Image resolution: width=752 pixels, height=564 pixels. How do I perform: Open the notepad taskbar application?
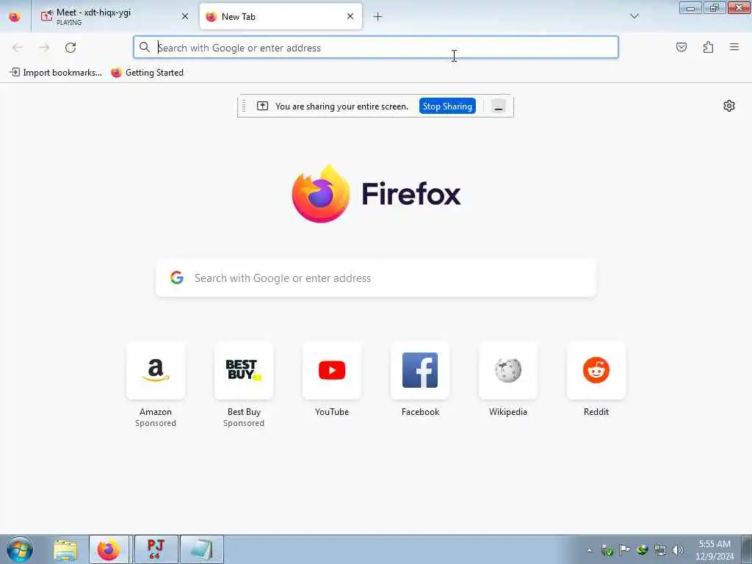click(x=202, y=550)
